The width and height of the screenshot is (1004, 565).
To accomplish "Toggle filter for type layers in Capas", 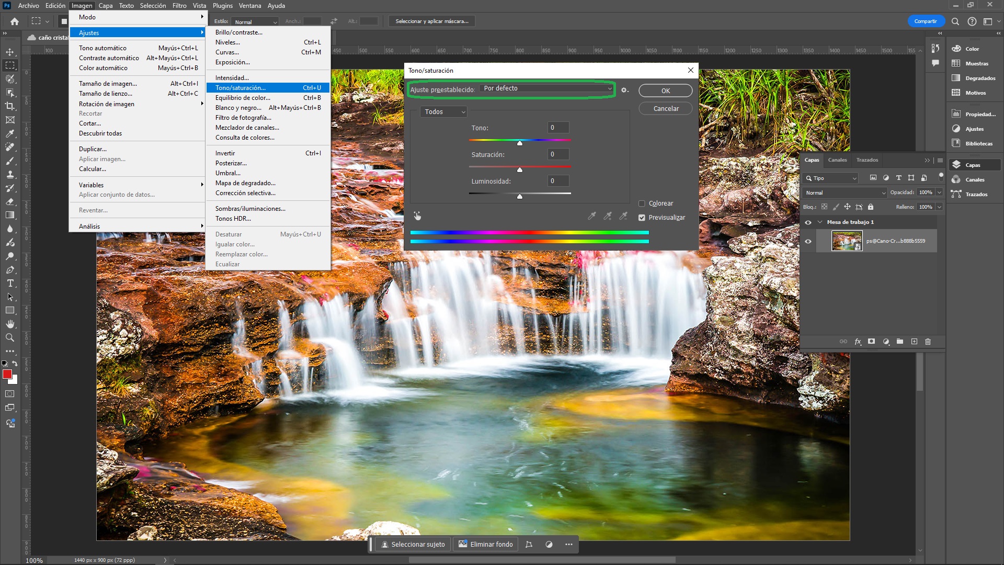I will 898,178.
